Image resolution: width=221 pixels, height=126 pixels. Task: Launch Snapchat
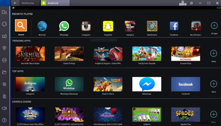[108, 26]
